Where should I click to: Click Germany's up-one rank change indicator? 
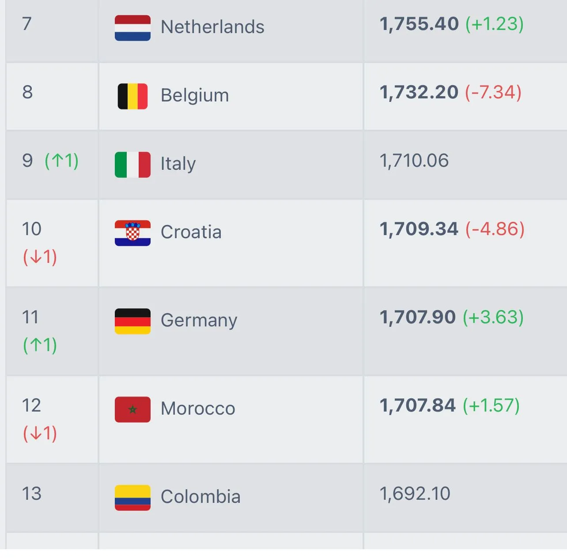(x=40, y=345)
